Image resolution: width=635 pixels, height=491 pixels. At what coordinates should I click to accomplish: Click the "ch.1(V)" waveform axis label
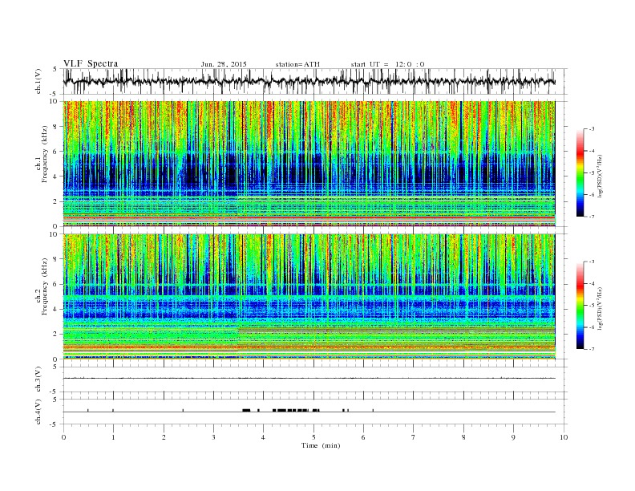38,81
